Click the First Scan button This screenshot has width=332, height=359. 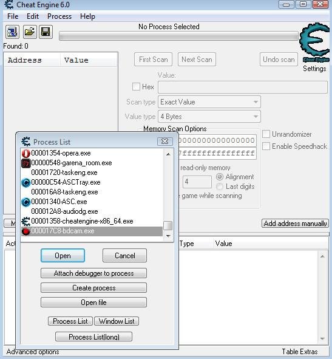pos(154,60)
